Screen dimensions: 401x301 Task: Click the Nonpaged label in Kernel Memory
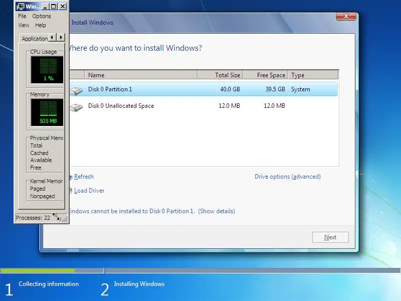[43, 196]
